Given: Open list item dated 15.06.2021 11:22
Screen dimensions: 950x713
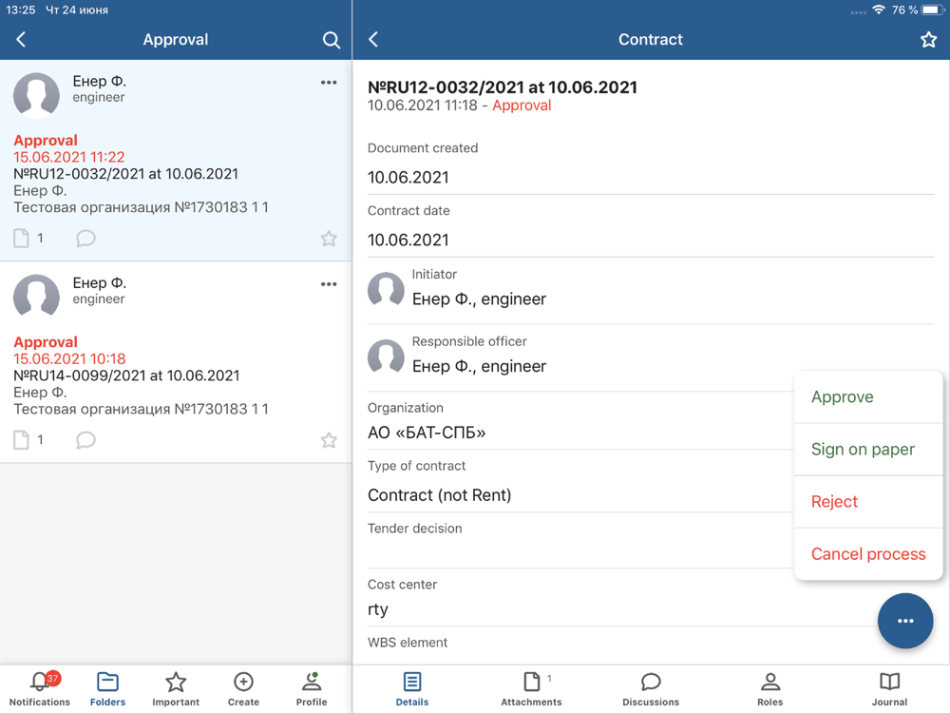Looking at the screenshot, I should [x=176, y=161].
